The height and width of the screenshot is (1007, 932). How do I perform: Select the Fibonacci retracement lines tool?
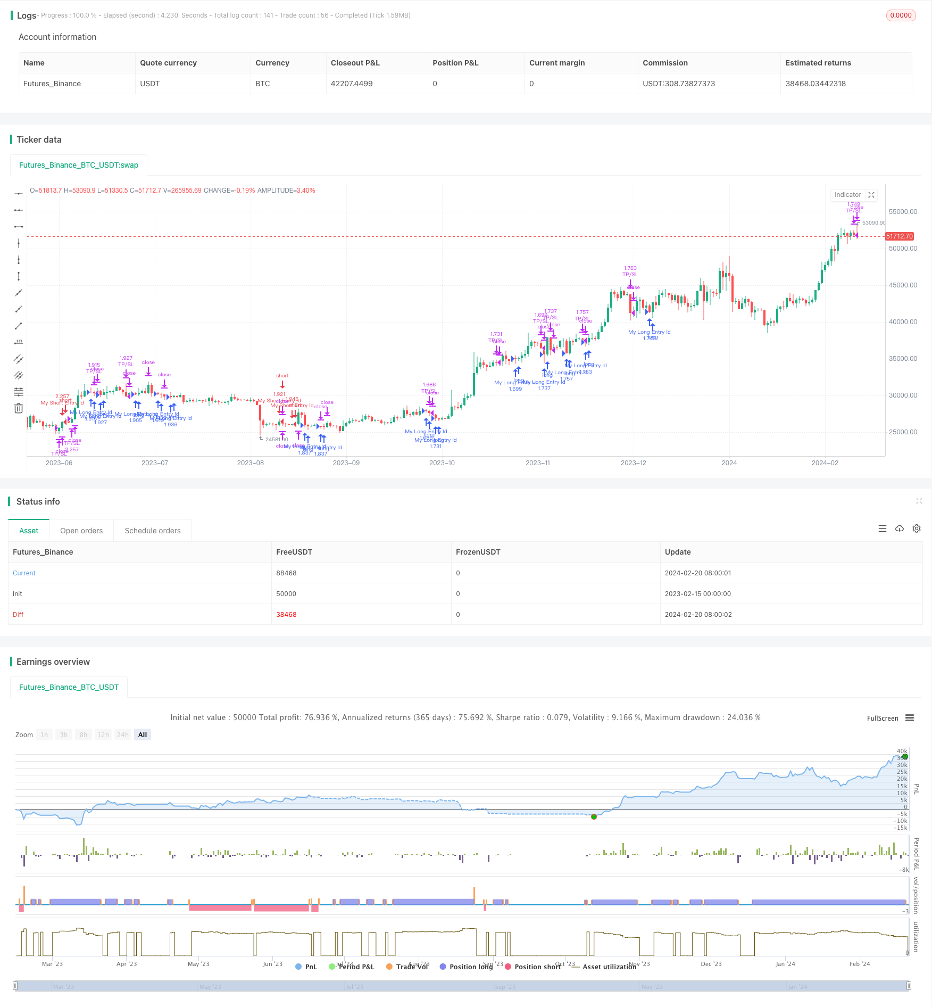coord(19,392)
